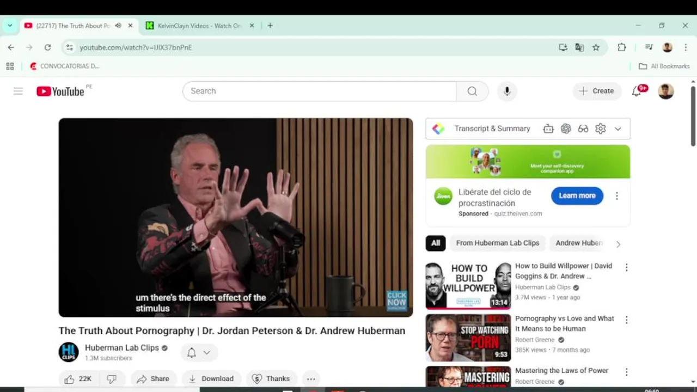Open the robot icon in Transcript panel
The height and width of the screenshot is (392, 697).
(x=548, y=128)
